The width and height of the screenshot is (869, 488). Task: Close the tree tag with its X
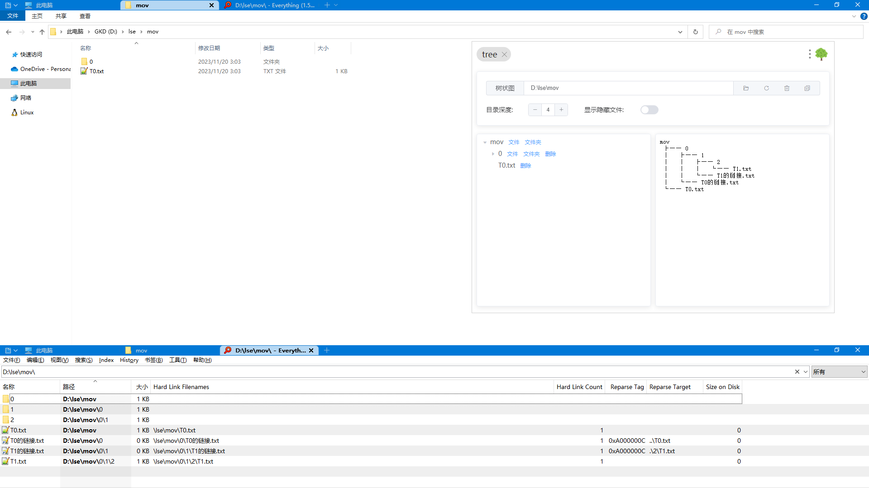(504, 54)
